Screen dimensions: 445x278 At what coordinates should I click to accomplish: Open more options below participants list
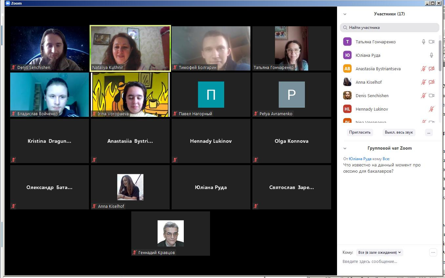tap(429, 132)
